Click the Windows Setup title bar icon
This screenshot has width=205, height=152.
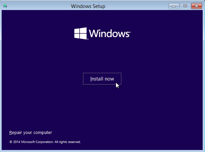pyautogui.click(x=5, y=6)
